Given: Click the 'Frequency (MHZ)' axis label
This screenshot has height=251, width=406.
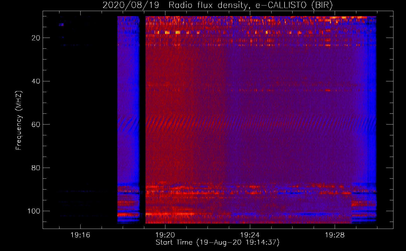Looking at the screenshot, I should 19,120.
